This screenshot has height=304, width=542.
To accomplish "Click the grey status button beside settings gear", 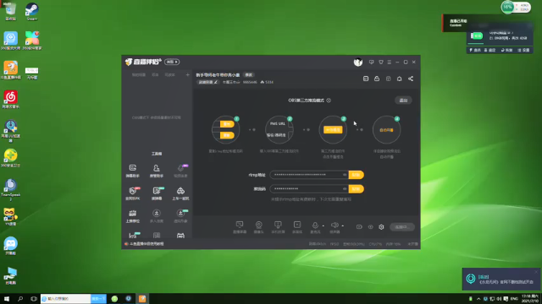I will point(402,227).
